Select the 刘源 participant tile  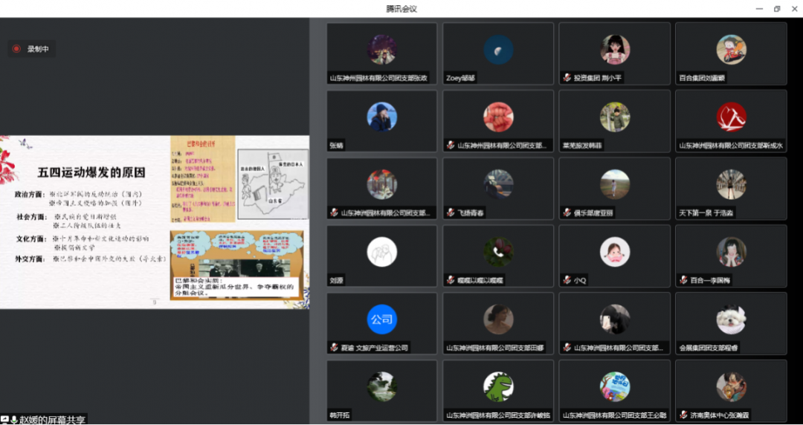[382, 256]
